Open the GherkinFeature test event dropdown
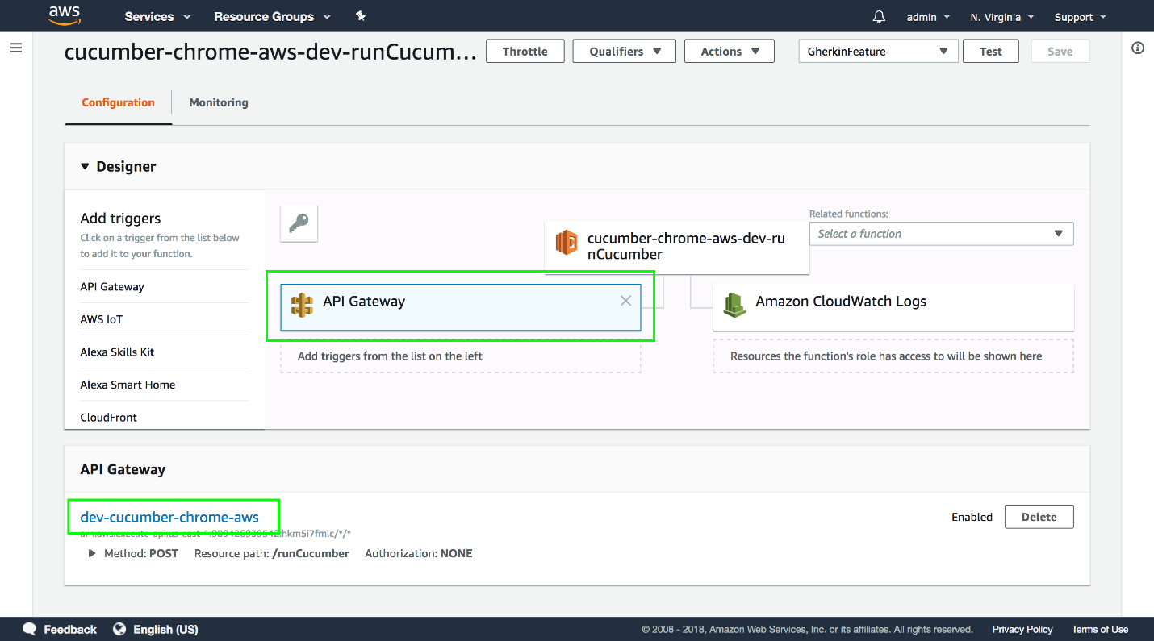Screen dimensions: 1154x641 pyautogui.click(x=877, y=52)
